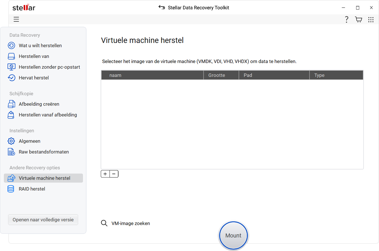Open 'Raw bestandsformaten' settings item
Screen dimensions: 379x251
tap(44, 152)
